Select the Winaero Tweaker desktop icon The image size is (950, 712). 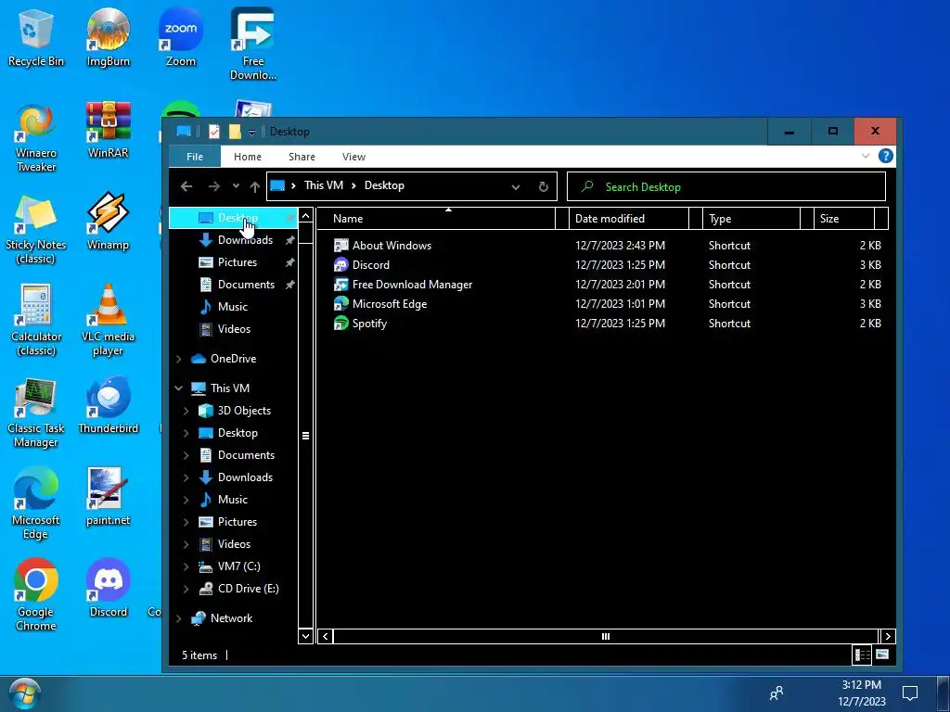(35, 137)
